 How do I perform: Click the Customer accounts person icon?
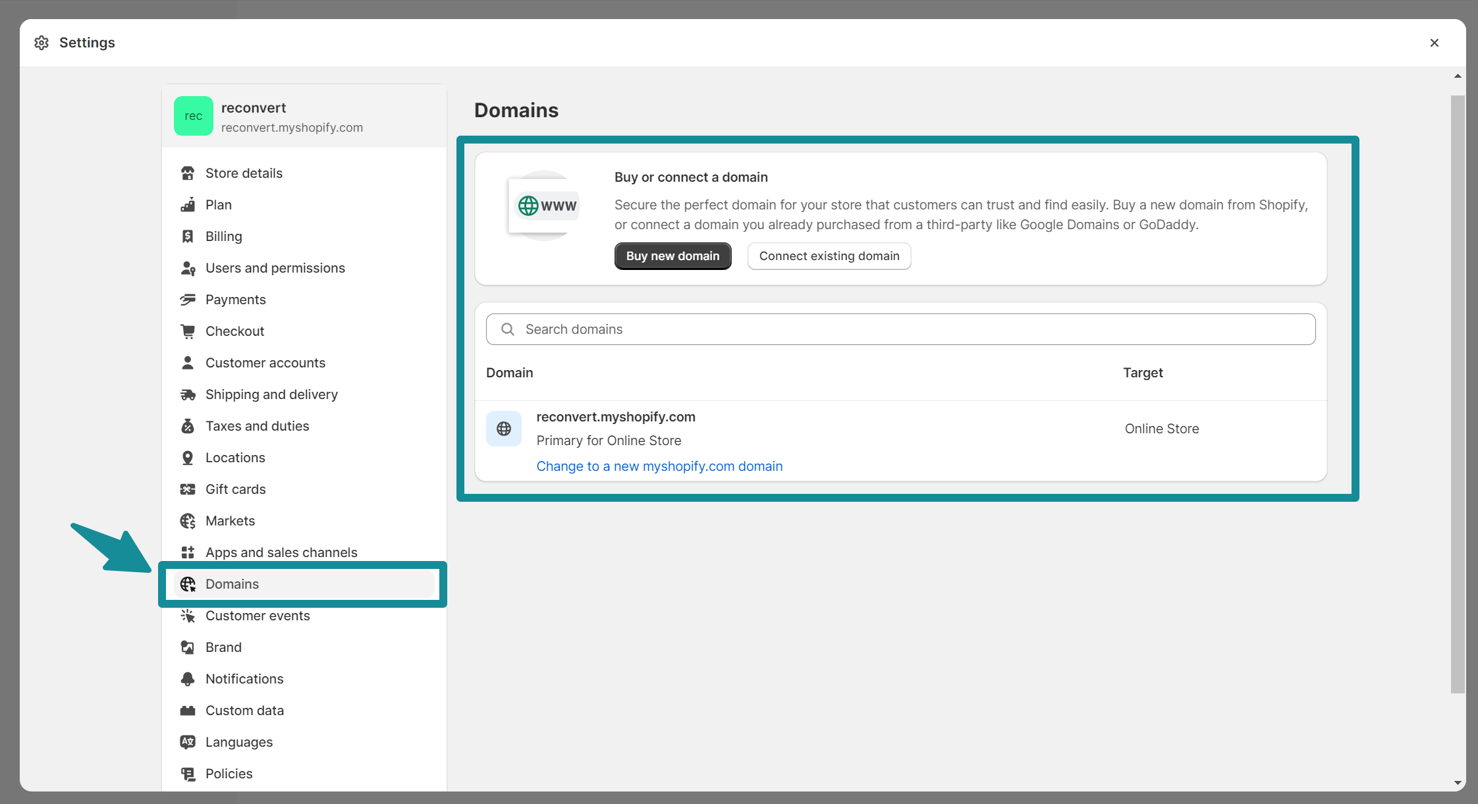188,362
